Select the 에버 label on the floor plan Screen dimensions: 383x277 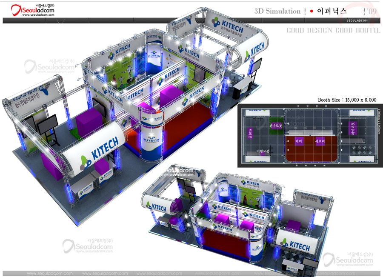point(299,140)
